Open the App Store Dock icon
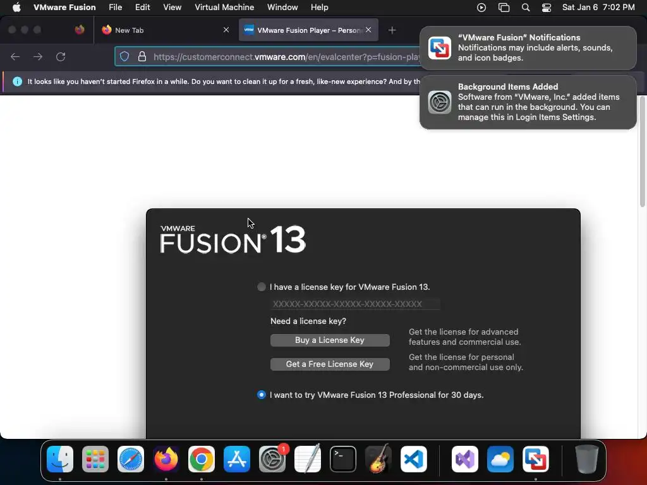This screenshot has height=485, width=647. coord(237,459)
